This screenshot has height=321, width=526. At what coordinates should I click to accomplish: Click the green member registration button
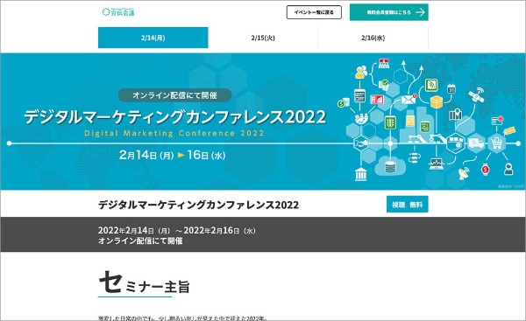[x=388, y=12]
